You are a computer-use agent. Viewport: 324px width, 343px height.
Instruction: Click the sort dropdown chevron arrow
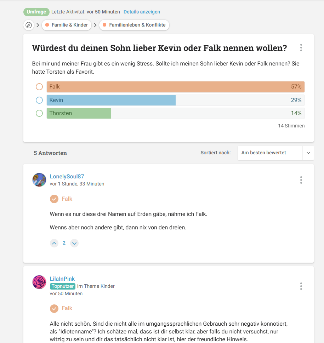coord(308,153)
